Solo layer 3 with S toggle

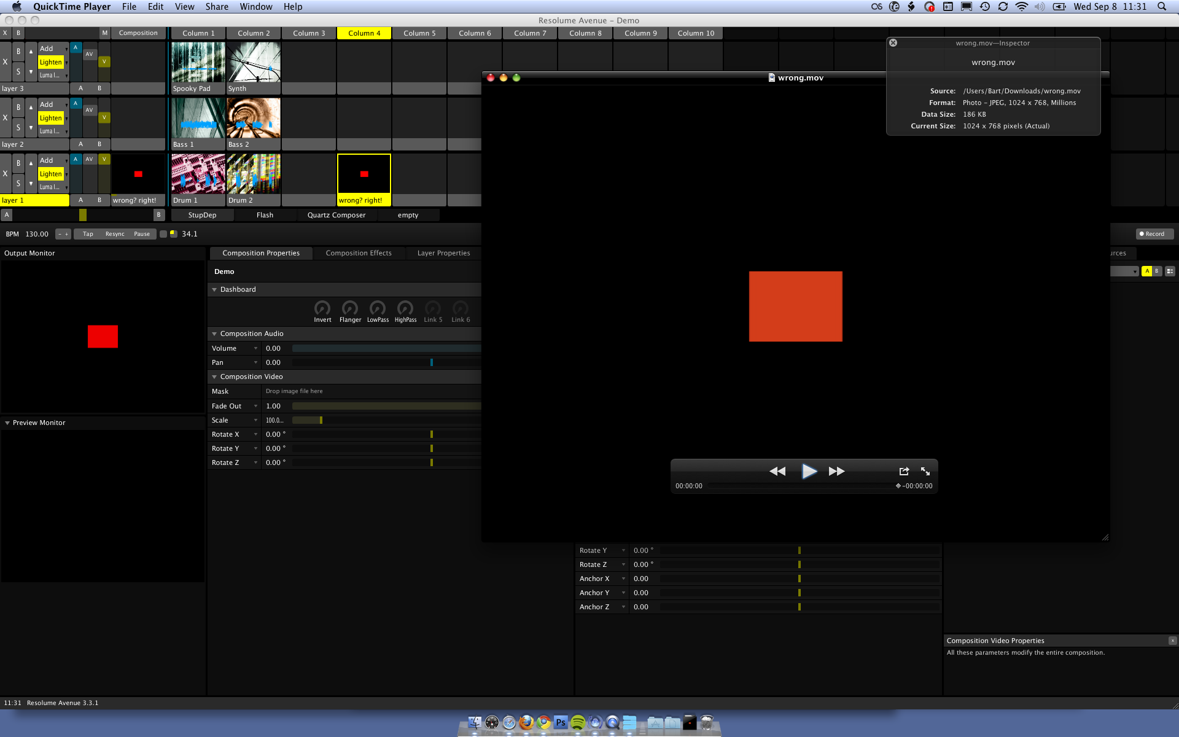tap(18, 72)
